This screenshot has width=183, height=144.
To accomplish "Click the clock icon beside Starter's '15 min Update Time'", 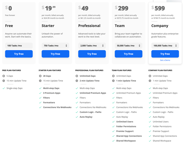I will (x=40, y=81).
